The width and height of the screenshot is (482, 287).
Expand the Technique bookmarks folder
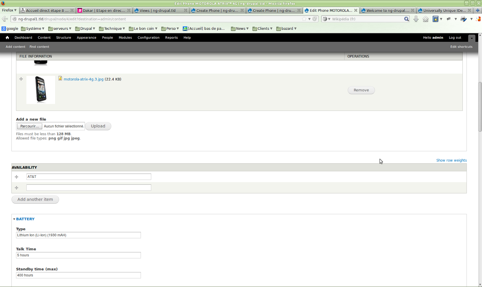coord(112,29)
